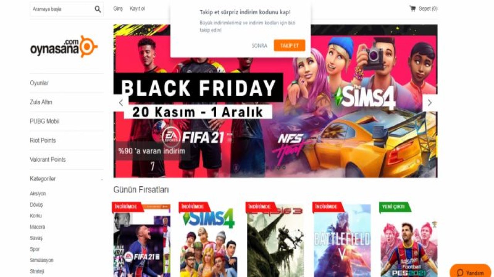Image resolution: width=494 pixels, height=277 pixels.
Task: Select Zula Altın in sidebar
Action: [41, 102]
